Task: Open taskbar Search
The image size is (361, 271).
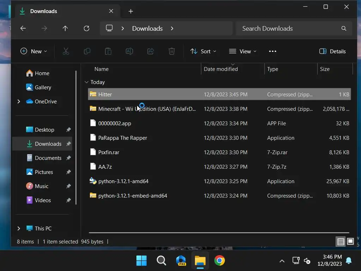Action: click(161, 261)
